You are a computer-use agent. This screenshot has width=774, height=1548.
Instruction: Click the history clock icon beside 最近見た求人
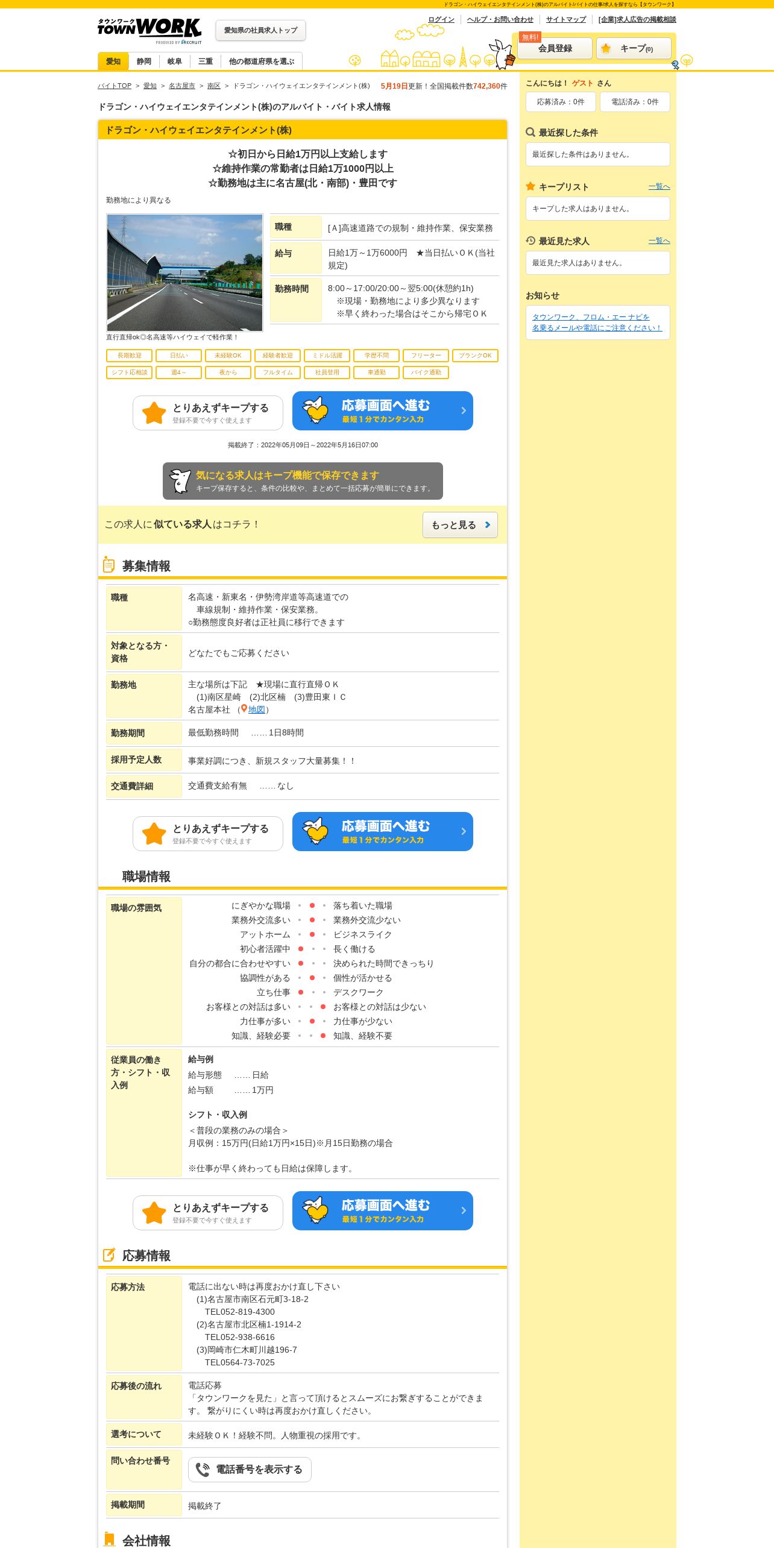pos(530,241)
